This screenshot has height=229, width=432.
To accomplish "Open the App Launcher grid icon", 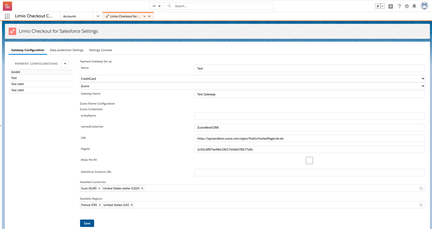I will tap(7, 16).
